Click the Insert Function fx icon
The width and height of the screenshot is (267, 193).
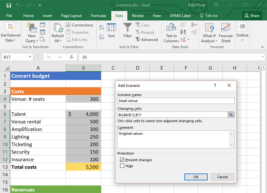coord(72,57)
